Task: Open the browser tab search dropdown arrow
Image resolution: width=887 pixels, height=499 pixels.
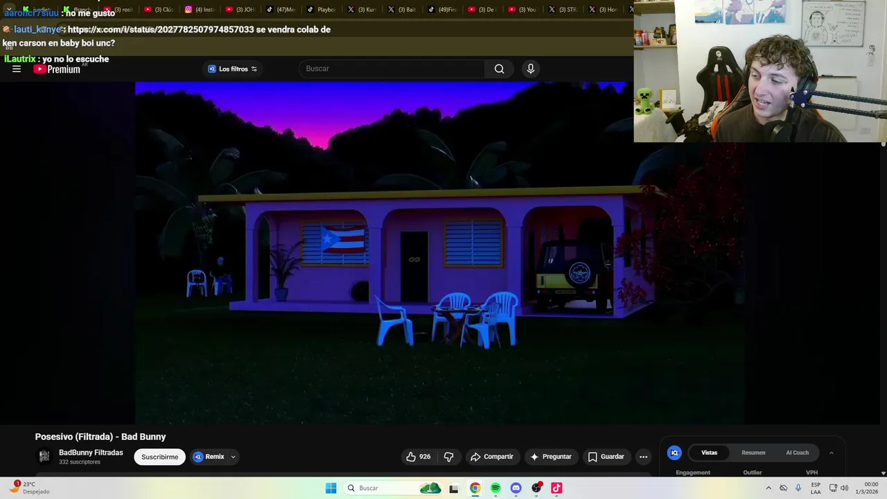Action: (9, 10)
